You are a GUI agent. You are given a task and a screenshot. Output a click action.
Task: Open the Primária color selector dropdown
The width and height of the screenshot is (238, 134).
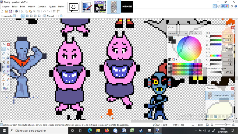178,33
